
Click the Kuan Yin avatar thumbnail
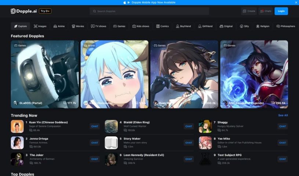click(x=17, y=126)
